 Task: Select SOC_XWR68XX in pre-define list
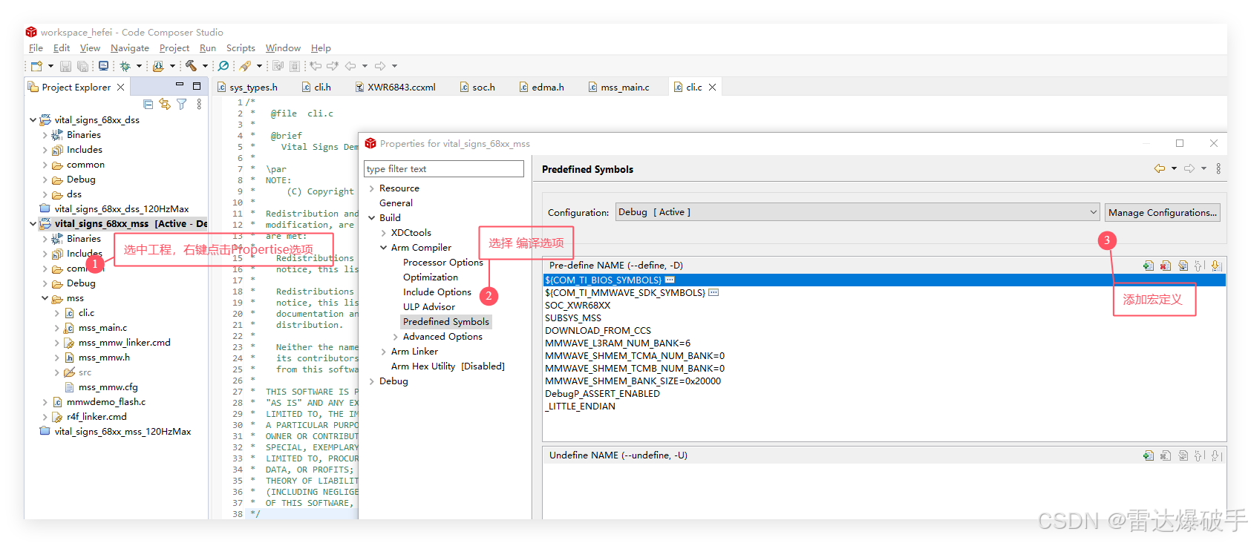578,306
